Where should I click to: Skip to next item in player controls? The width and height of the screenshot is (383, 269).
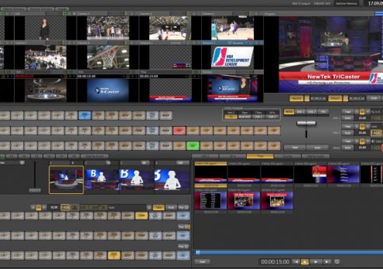pos(326,262)
